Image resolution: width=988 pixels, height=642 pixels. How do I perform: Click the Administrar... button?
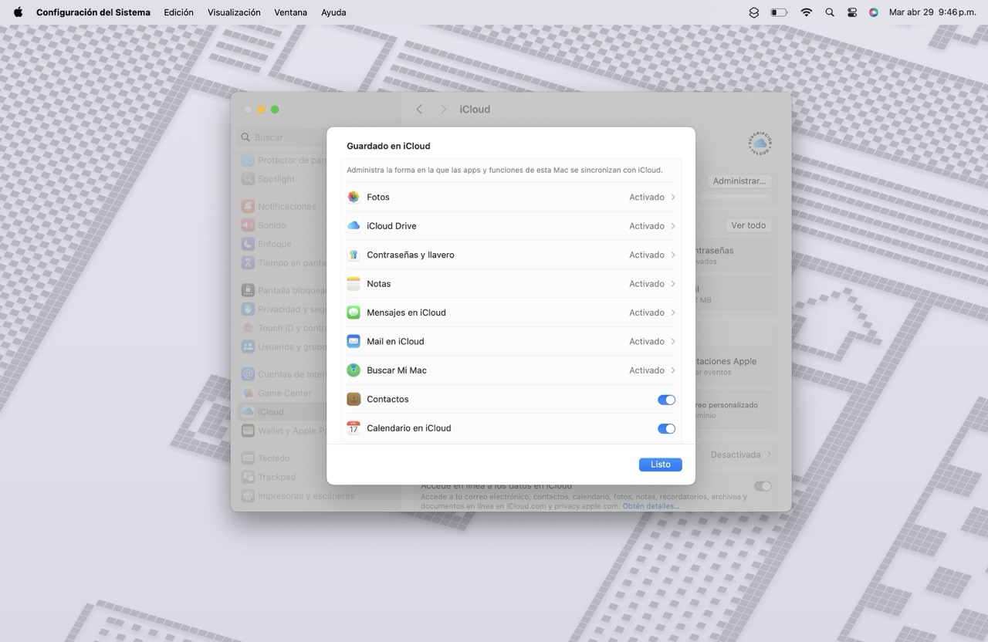[x=739, y=181]
